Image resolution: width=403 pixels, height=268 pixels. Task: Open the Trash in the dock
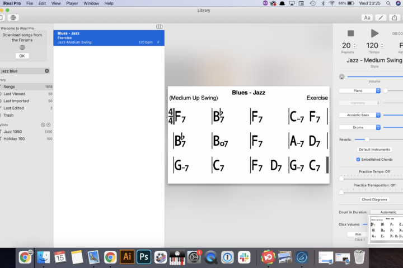359,257
